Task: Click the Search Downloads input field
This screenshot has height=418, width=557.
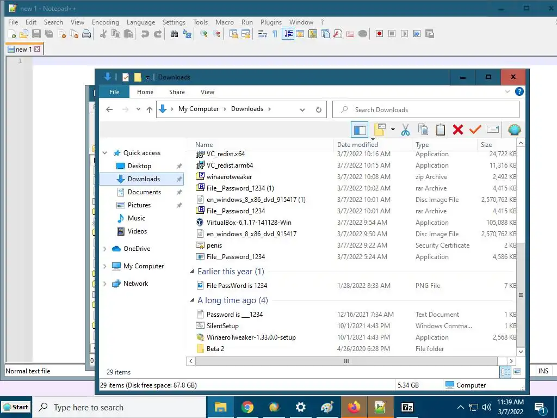Action: pos(425,110)
